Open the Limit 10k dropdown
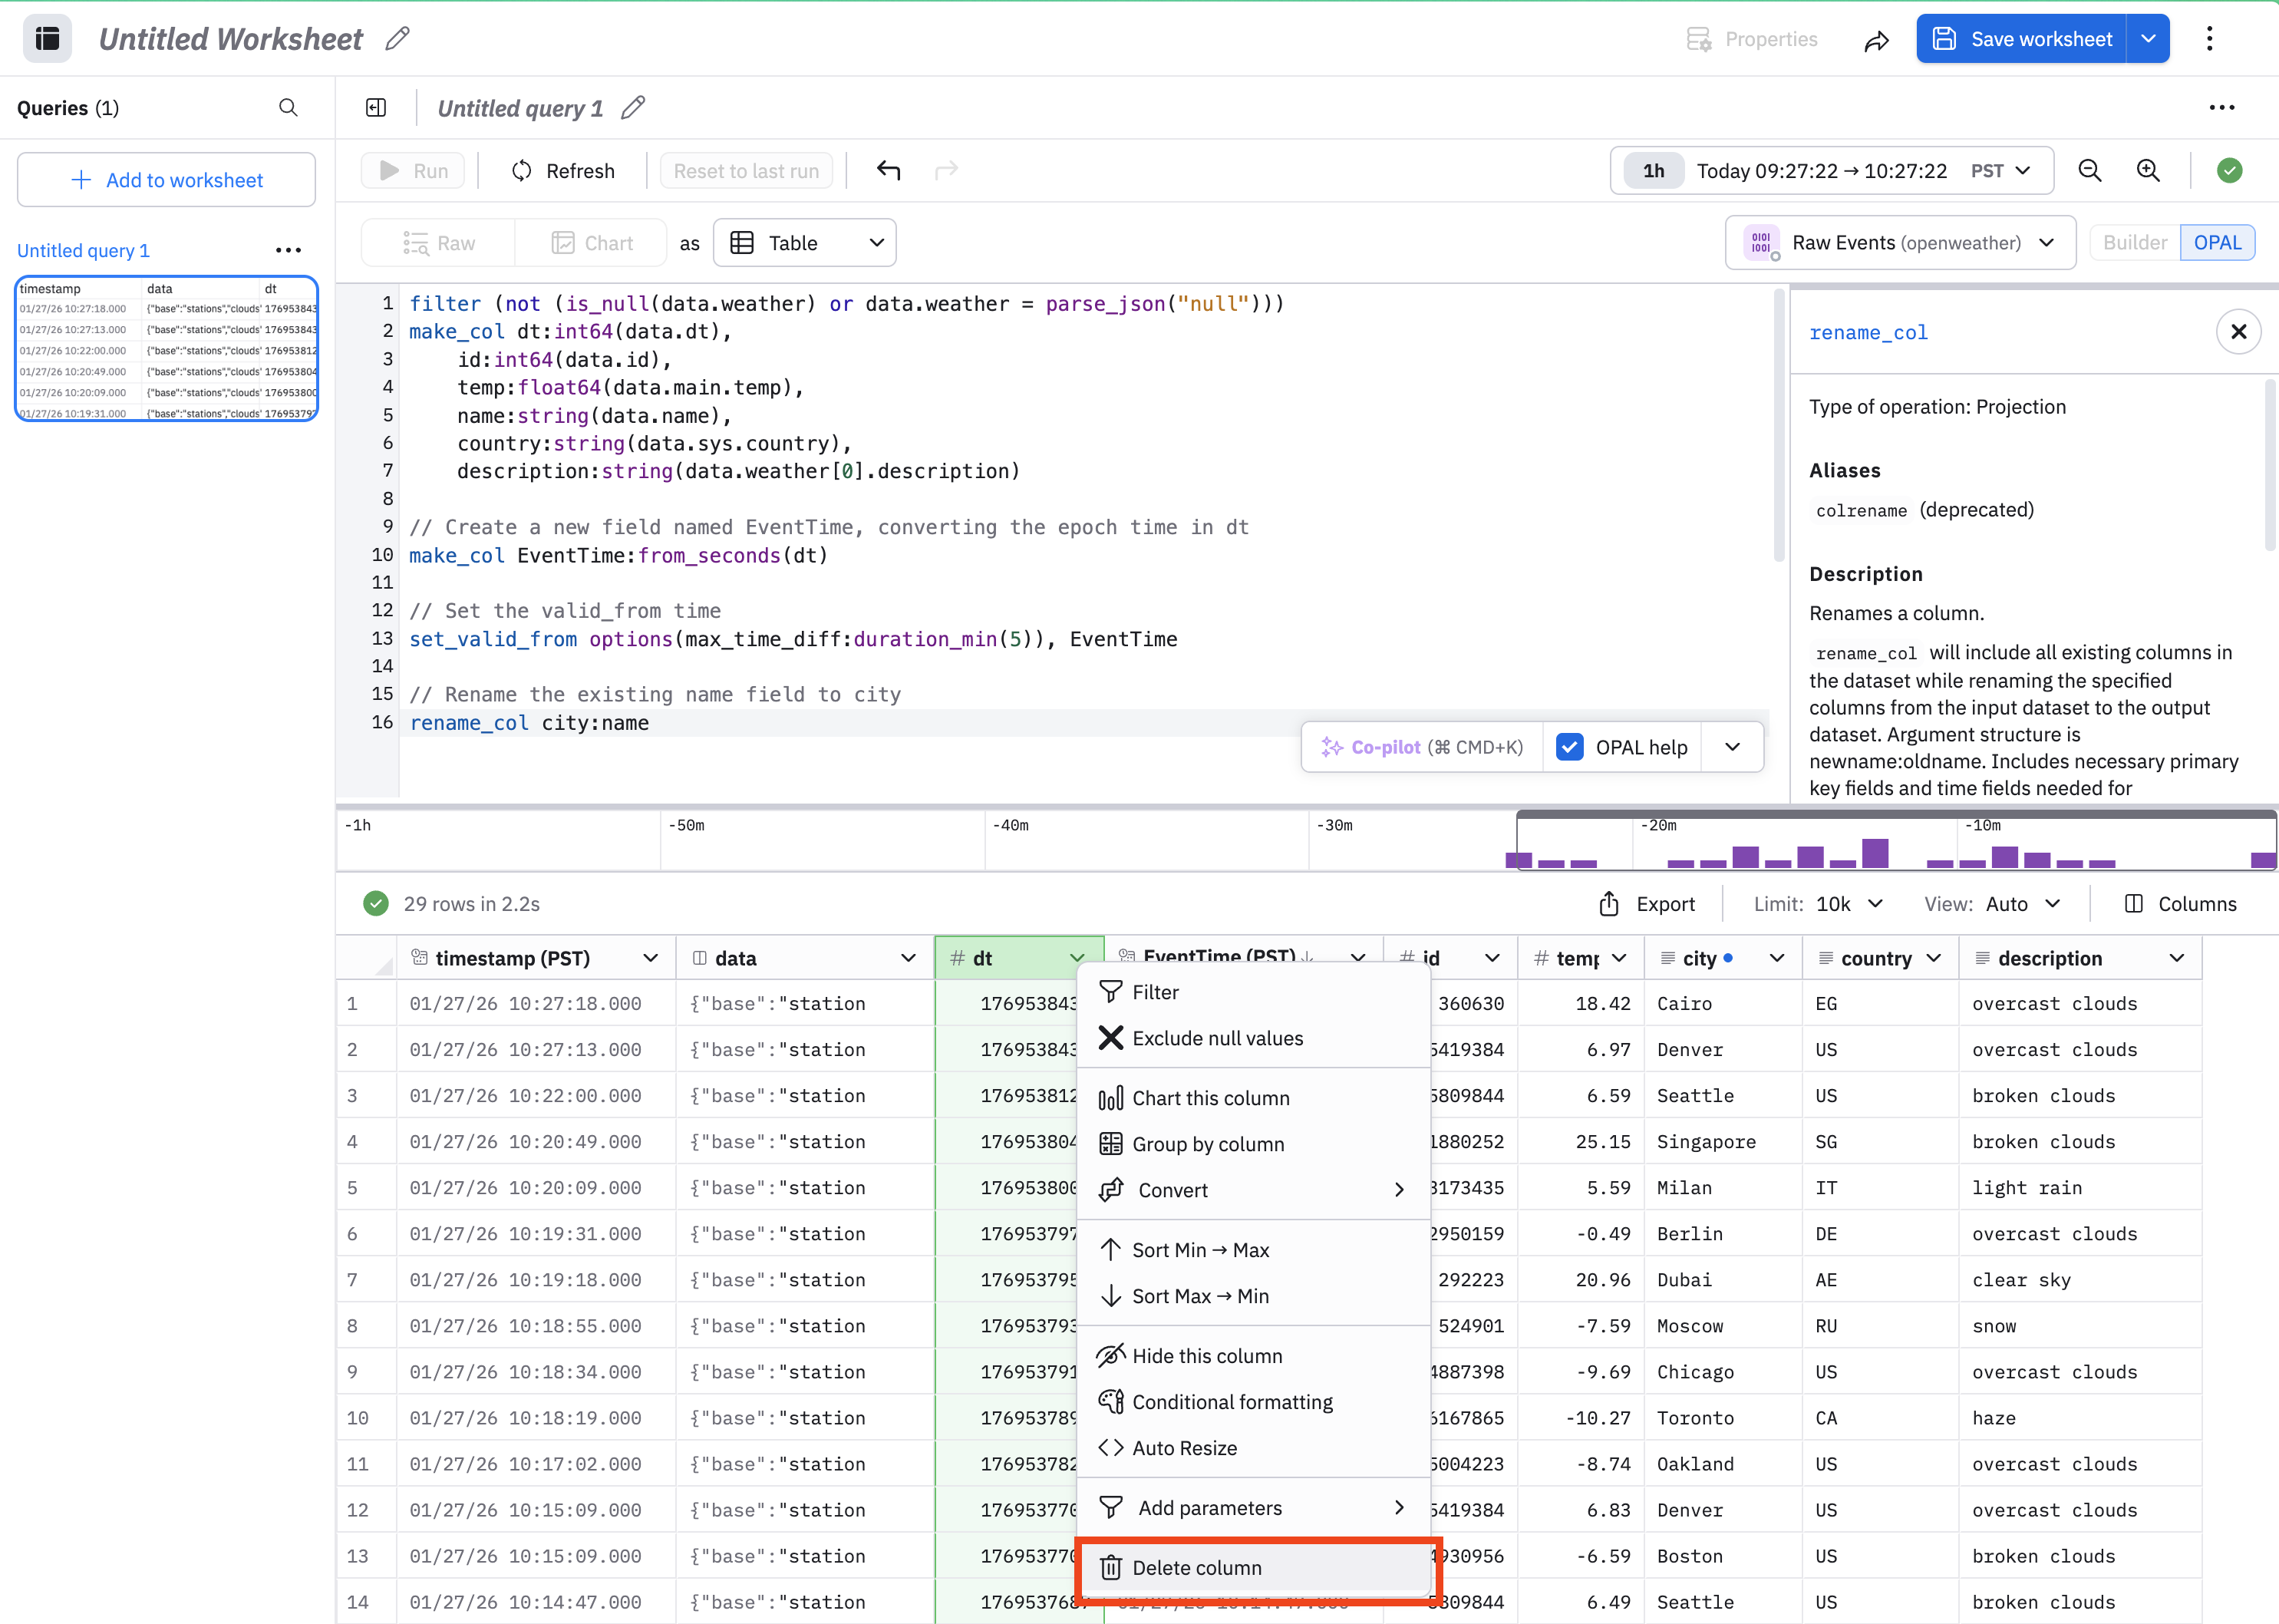2279x1624 pixels. point(1849,904)
